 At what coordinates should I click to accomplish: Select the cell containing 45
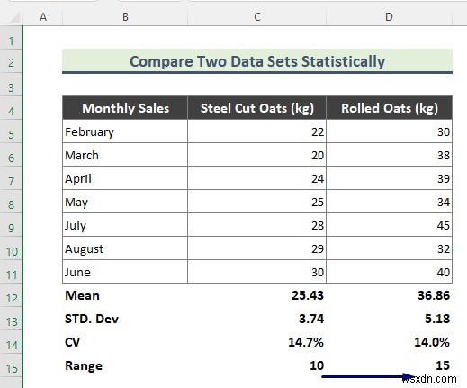click(x=389, y=225)
